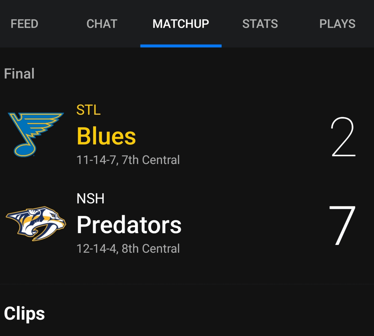Click the 8th Central standing text

151,249
